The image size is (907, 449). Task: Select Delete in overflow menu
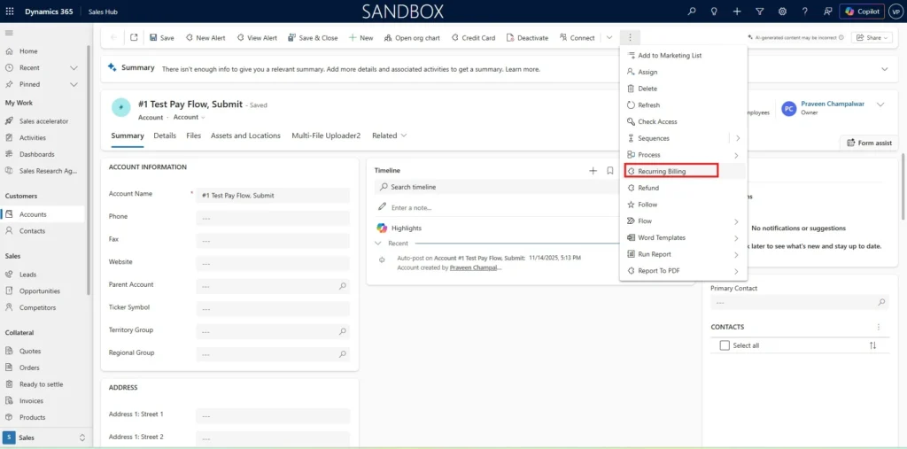(683, 89)
